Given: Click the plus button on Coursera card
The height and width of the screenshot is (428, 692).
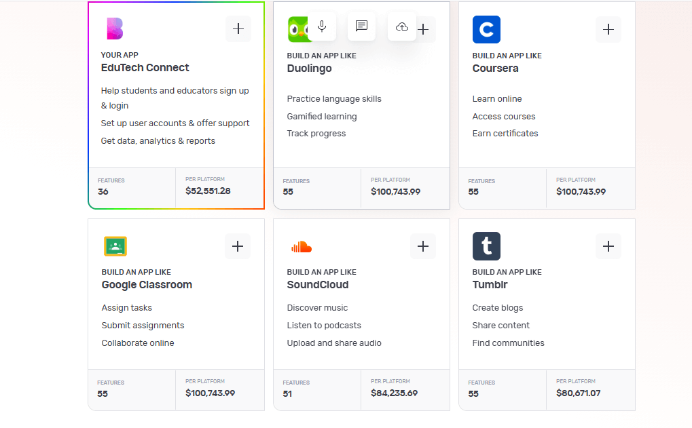Looking at the screenshot, I should point(608,30).
